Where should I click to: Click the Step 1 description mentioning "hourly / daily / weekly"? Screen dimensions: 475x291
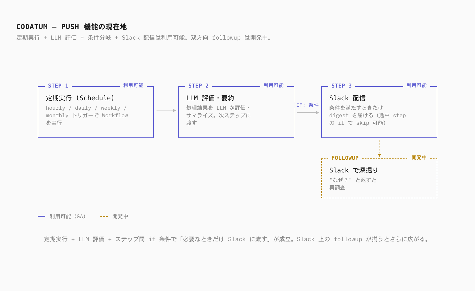coord(87,115)
